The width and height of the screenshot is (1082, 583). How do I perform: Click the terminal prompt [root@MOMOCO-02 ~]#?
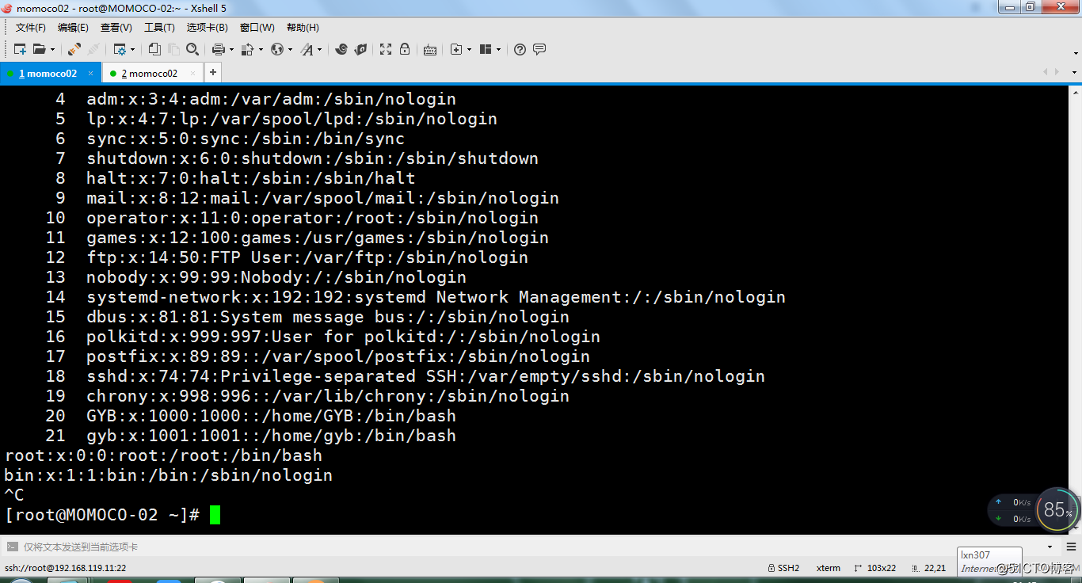(x=101, y=515)
